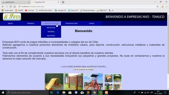This screenshot has height=95, width=169.
Task: Click the taskbar search box
Action: pos(27,93)
